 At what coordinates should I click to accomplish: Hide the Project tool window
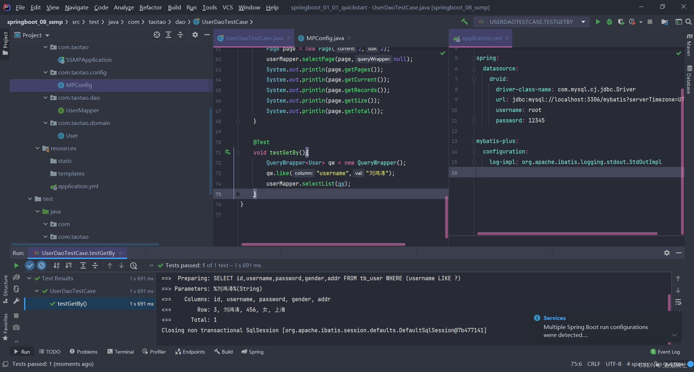(207, 35)
